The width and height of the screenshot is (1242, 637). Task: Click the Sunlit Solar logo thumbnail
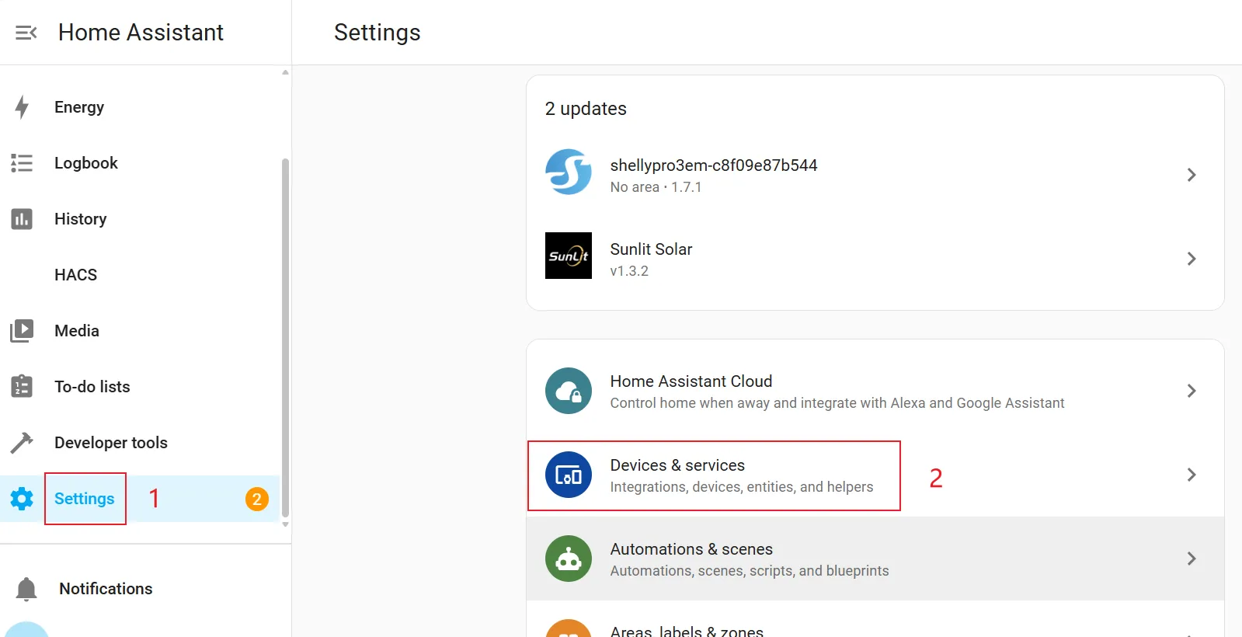click(568, 256)
